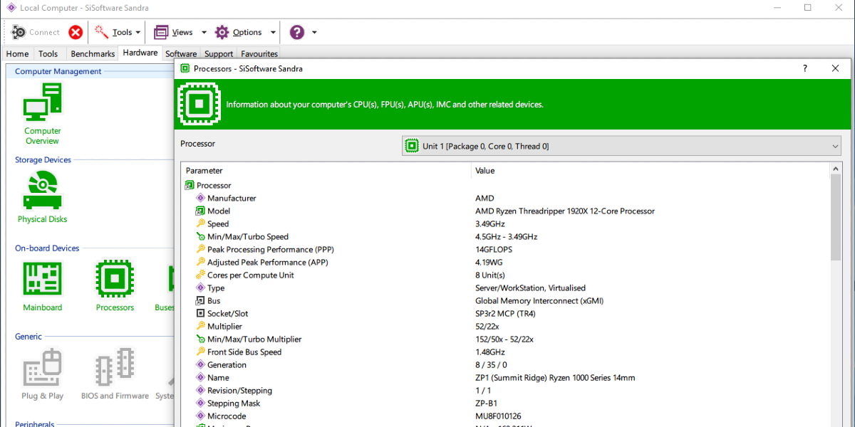Select the Type parameter row
Screen dimensions: 855x427
[x=506, y=288]
